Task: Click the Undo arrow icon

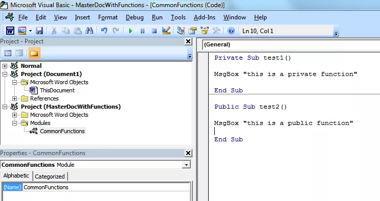Action: pyautogui.click(x=104, y=31)
